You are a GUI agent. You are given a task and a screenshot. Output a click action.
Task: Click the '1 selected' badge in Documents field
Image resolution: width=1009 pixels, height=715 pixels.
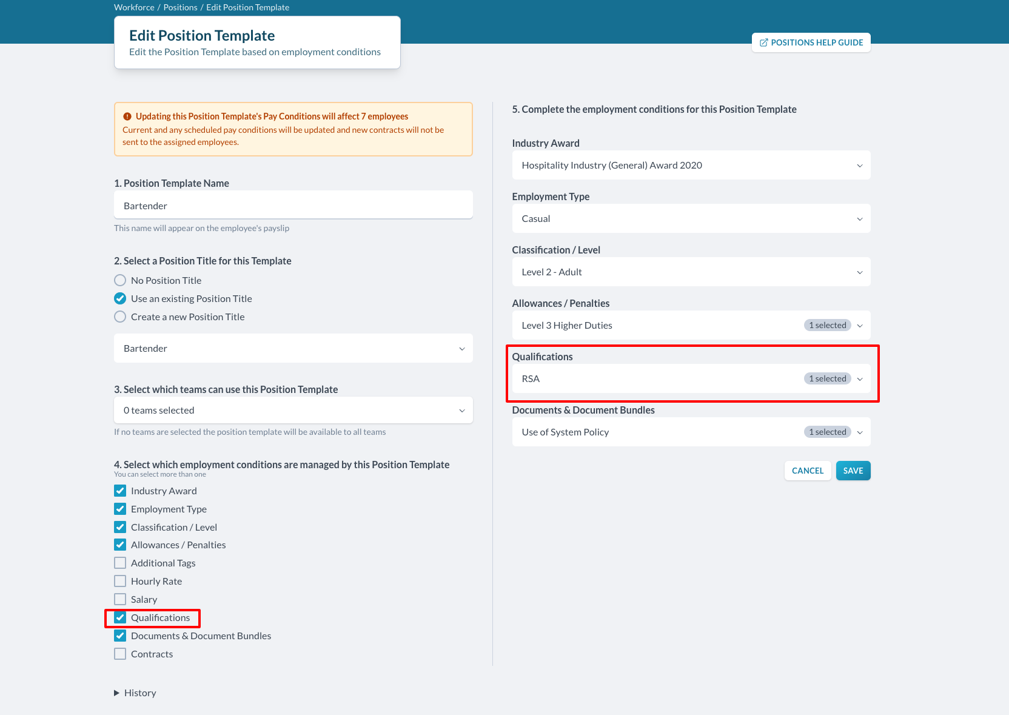coord(827,432)
